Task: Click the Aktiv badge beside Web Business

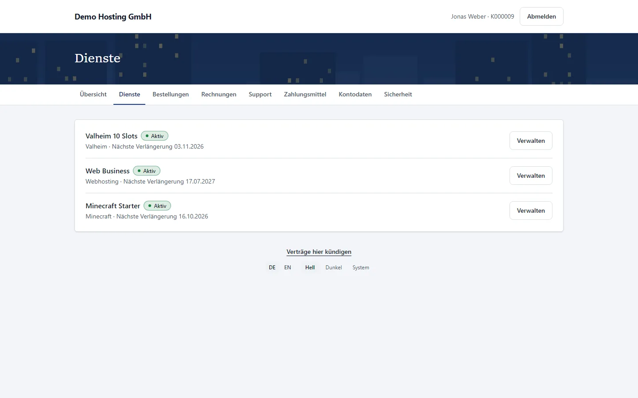Action: tap(147, 171)
